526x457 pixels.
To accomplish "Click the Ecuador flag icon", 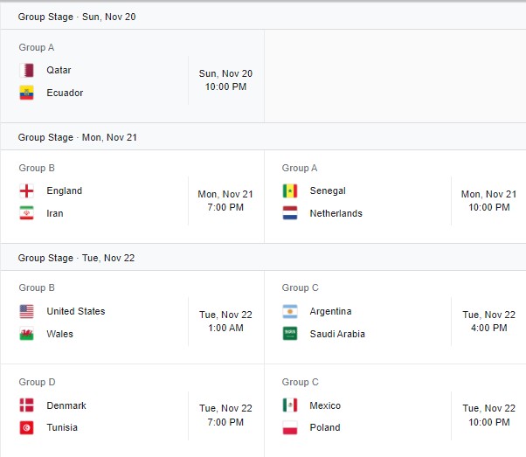I will click(27, 93).
